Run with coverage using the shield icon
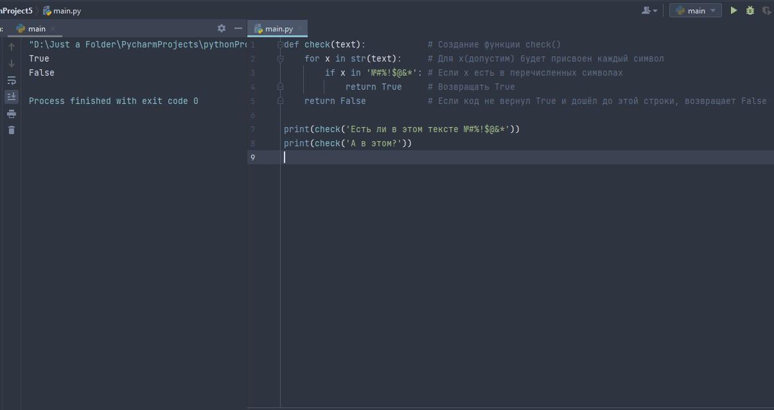This screenshot has height=410, width=774. (x=766, y=10)
